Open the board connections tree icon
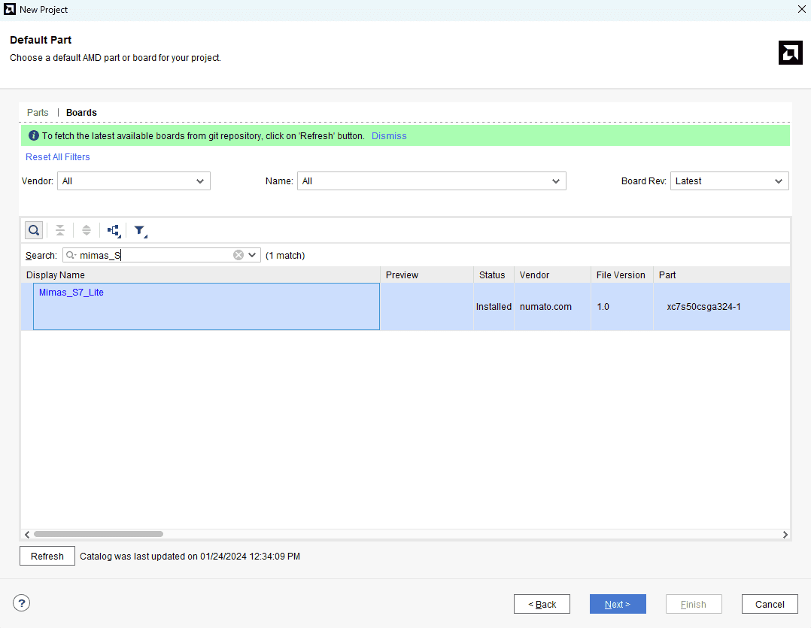The height and width of the screenshot is (628, 811). click(x=114, y=230)
